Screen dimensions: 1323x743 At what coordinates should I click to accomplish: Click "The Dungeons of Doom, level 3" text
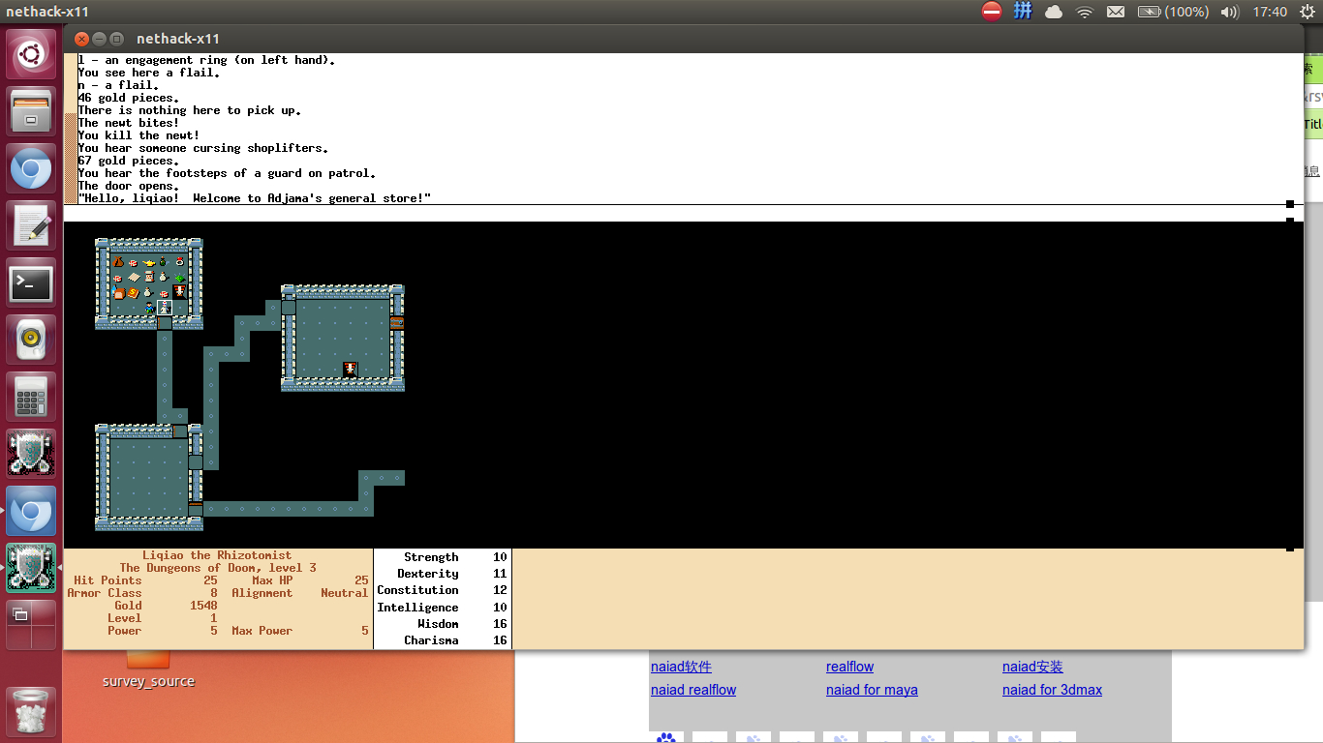218,568
